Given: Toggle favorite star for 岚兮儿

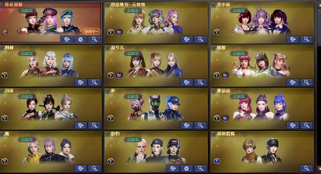Looking at the screenshot, I should (x=107, y=48).
